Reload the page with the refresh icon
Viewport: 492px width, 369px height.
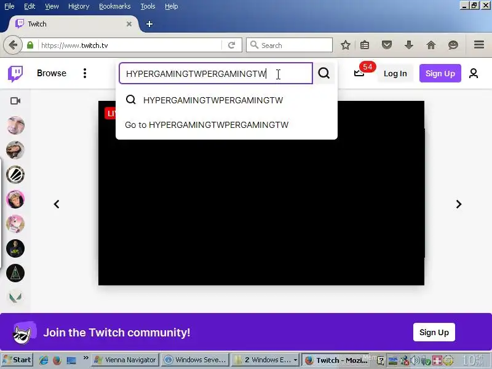pos(232,45)
